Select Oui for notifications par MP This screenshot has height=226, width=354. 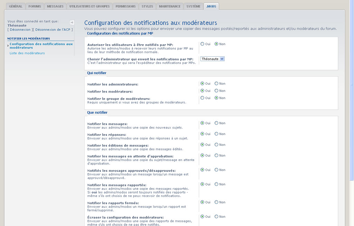tap(202, 44)
